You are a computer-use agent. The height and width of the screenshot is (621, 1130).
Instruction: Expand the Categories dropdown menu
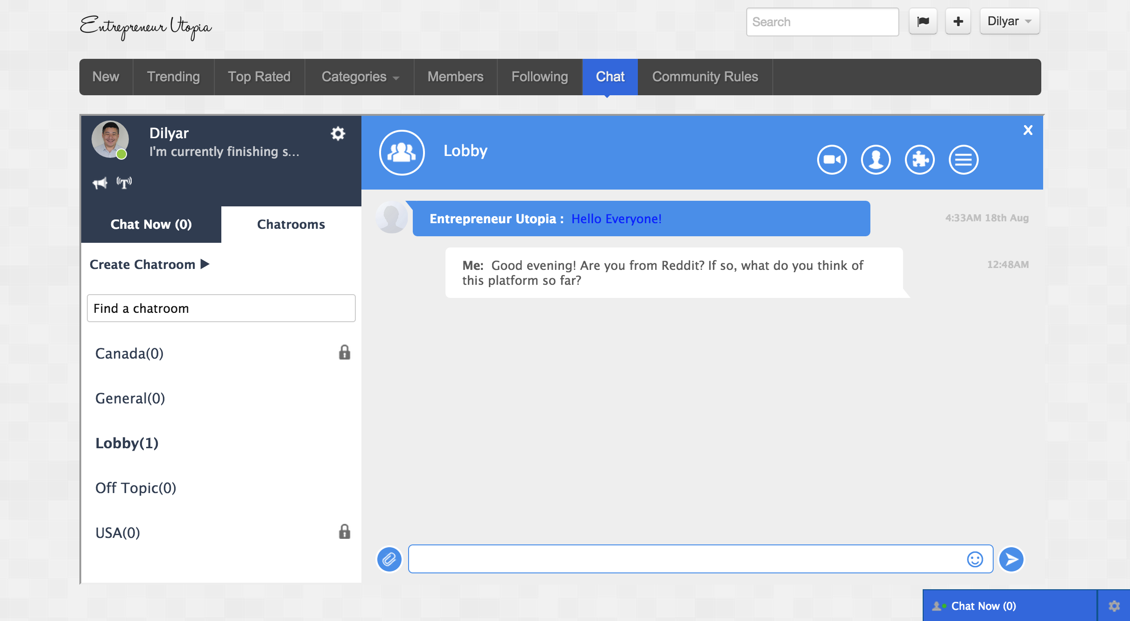click(360, 77)
